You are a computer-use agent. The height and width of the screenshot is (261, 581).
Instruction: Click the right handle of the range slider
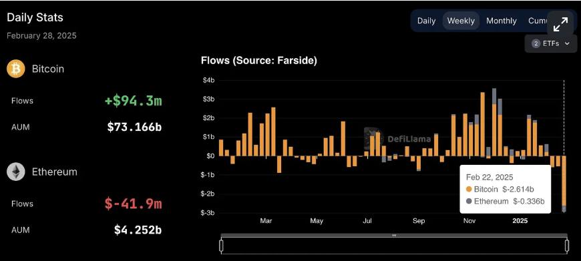tap(567, 246)
